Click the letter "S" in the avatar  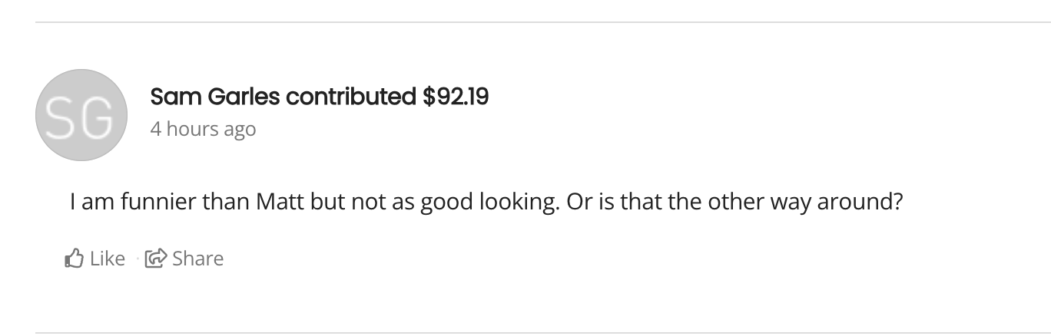coord(63,117)
